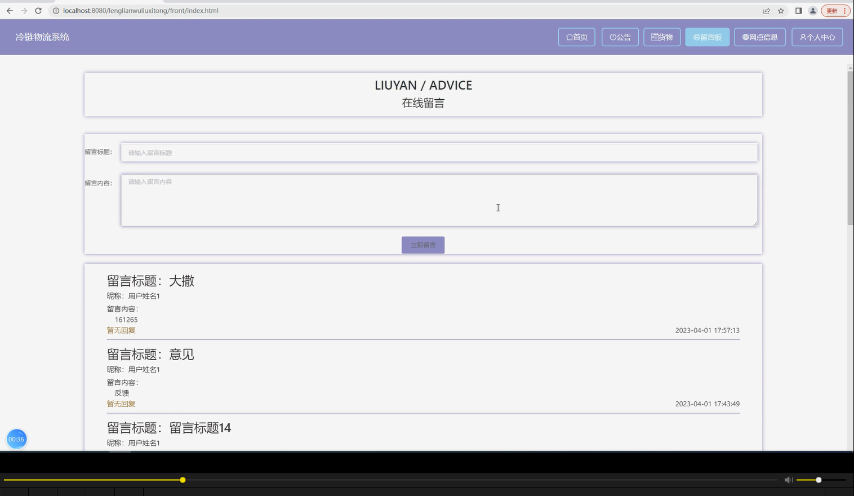Viewport: 854px width, 496px height.
Task: Focus the 留言内容 content textarea
Action: (439, 200)
